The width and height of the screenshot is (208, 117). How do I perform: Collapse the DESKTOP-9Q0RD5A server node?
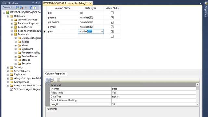click(4, 13)
